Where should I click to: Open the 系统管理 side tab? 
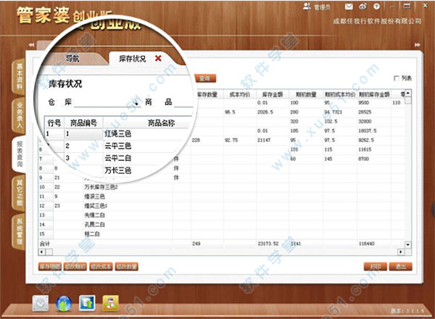coord(20,231)
